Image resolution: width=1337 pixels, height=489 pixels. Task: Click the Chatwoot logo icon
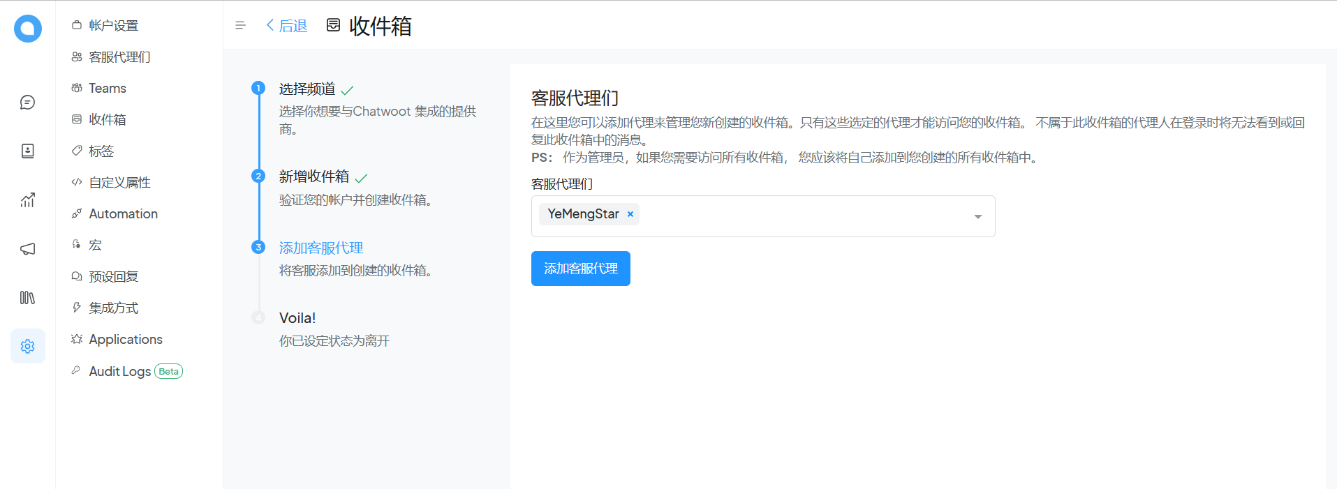pyautogui.click(x=28, y=29)
